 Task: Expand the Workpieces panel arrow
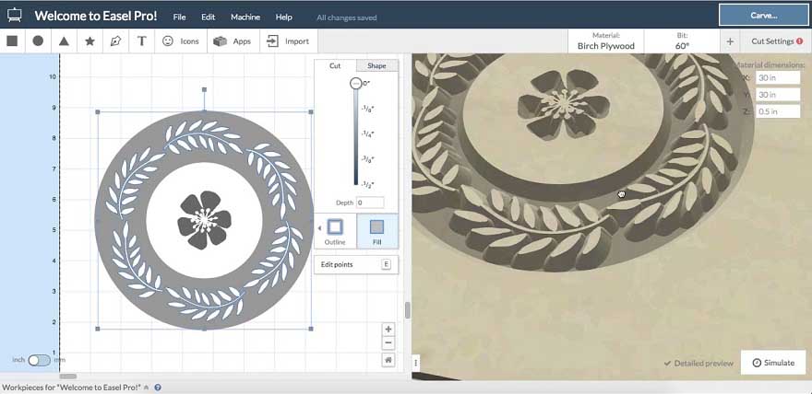[x=146, y=388]
